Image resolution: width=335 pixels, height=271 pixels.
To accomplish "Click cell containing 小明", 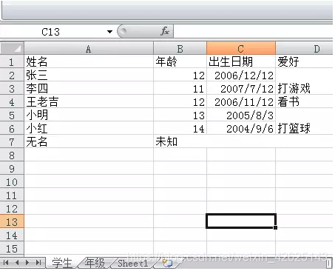I will coord(89,115).
